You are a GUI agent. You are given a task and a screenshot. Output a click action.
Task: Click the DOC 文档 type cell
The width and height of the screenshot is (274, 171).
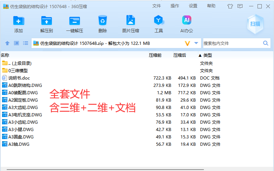tap(210, 78)
